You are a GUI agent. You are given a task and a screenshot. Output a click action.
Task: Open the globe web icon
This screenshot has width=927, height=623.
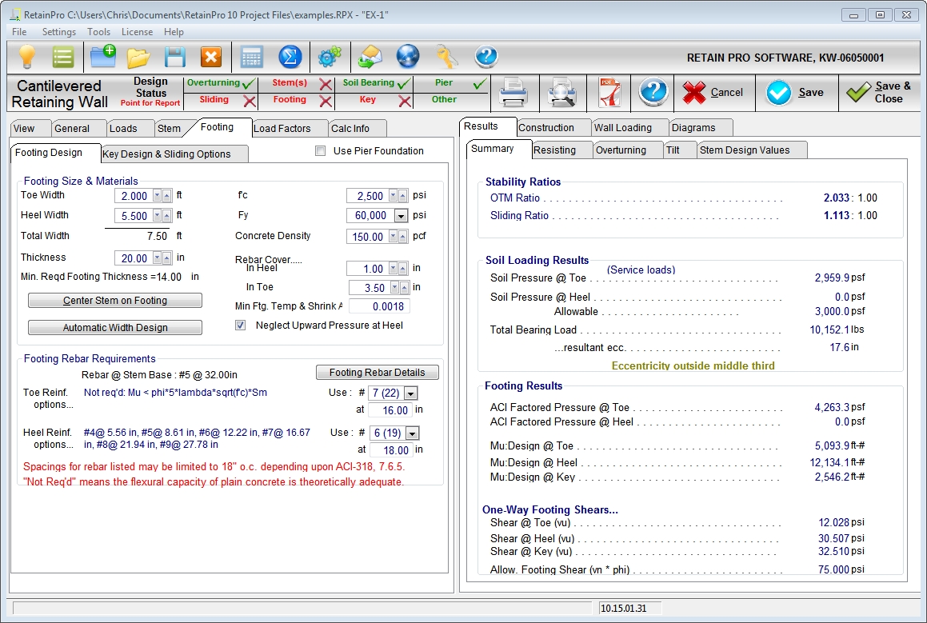click(408, 58)
